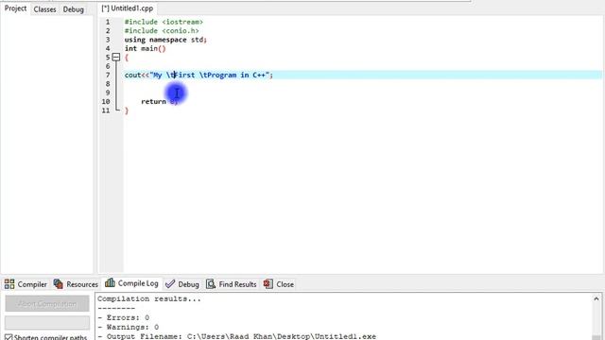The image size is (605, 340).
Task: Switch to the Project tab
Action: pos(15,8)
